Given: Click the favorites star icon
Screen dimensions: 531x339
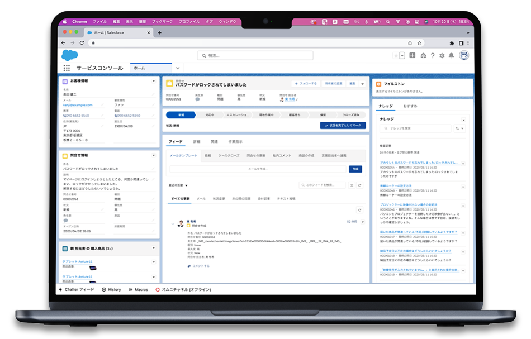Looking at the screenshot, I should click(396, 55).
